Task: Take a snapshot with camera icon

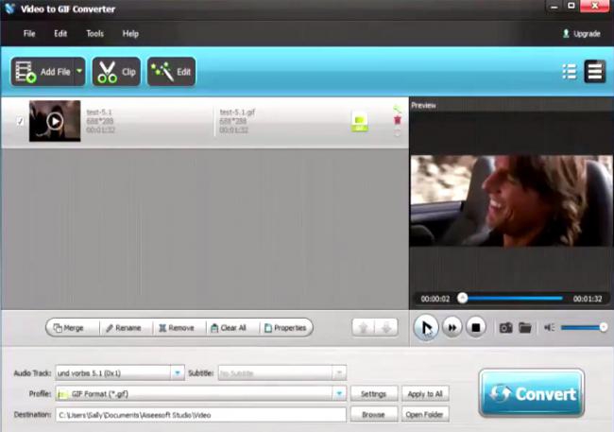Action: [x=506, y=327]
